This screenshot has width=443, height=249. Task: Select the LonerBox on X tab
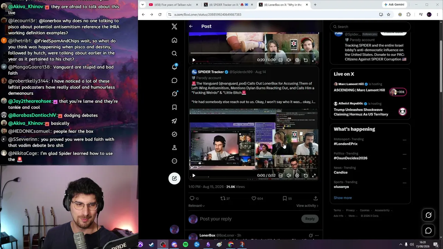(283, 5)
